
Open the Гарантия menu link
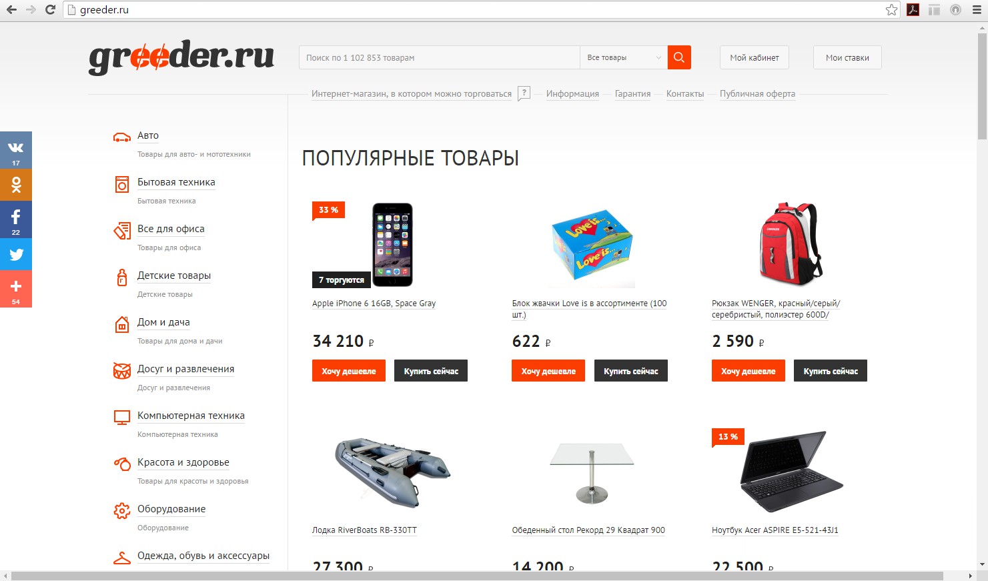click(x=632, y=94)
